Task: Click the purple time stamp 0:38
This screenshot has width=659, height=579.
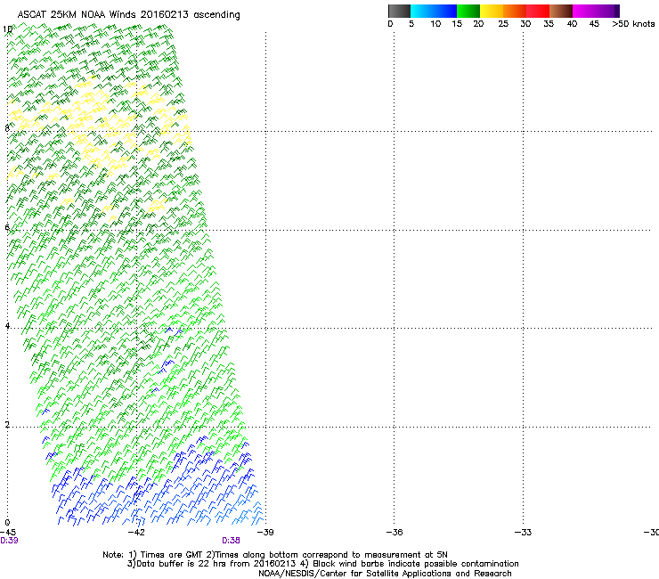Action: coord(231,541)
